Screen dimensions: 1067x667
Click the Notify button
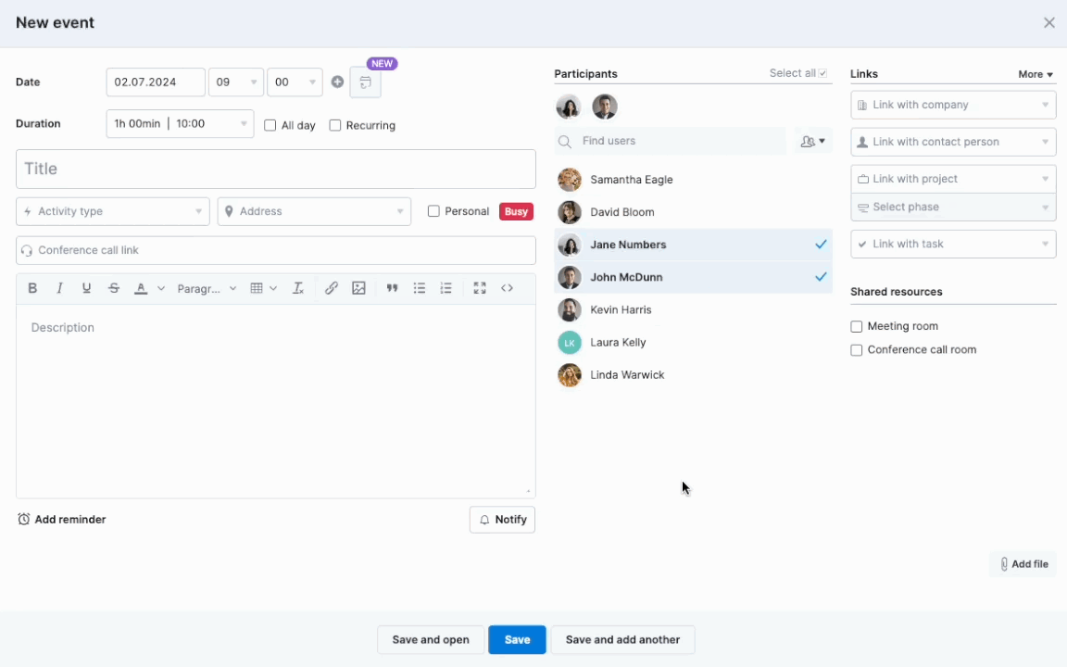[x=502, y=520]
